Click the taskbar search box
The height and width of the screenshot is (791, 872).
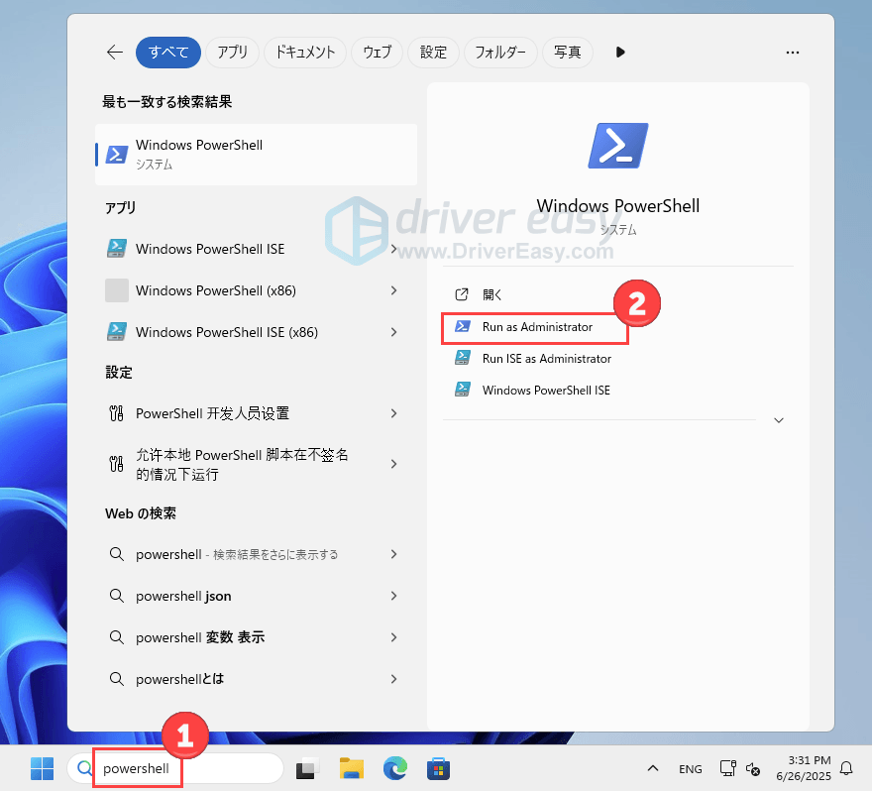(175, 769)
